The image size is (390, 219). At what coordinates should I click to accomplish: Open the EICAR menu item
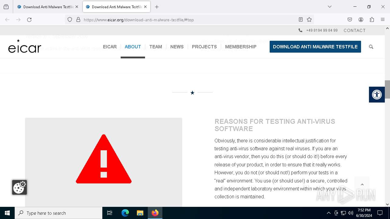110,47
